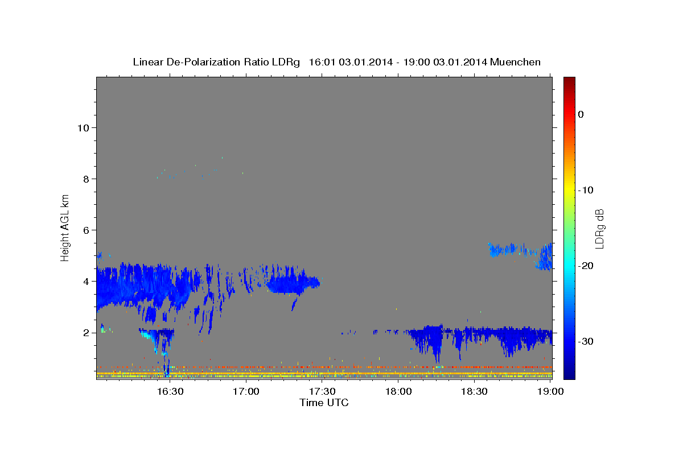Screen dimensions: 683x455
Task: Click the colorbar tick label -20
Action: click(586, 266)
